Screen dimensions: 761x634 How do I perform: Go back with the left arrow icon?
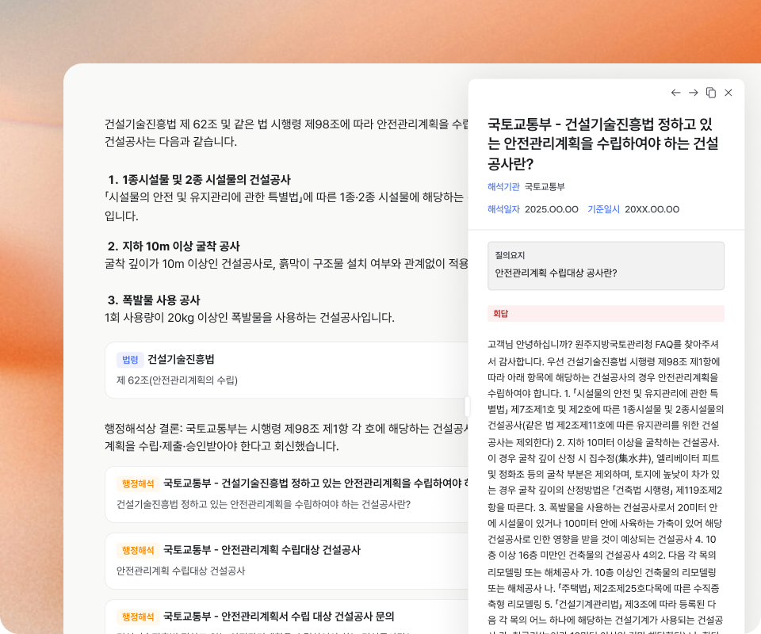675,93
